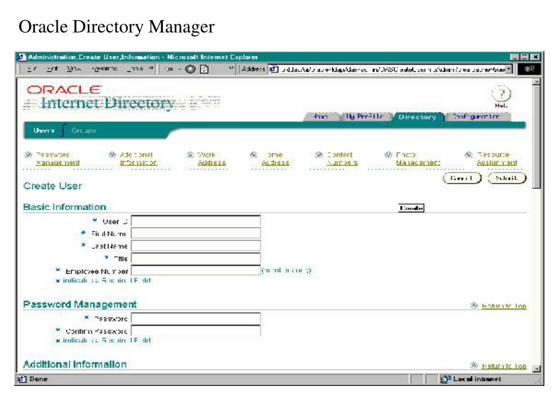This screenshot has height=418, width=558.
Task: Open the Address bar dropdown arrow
Action: 510,69
